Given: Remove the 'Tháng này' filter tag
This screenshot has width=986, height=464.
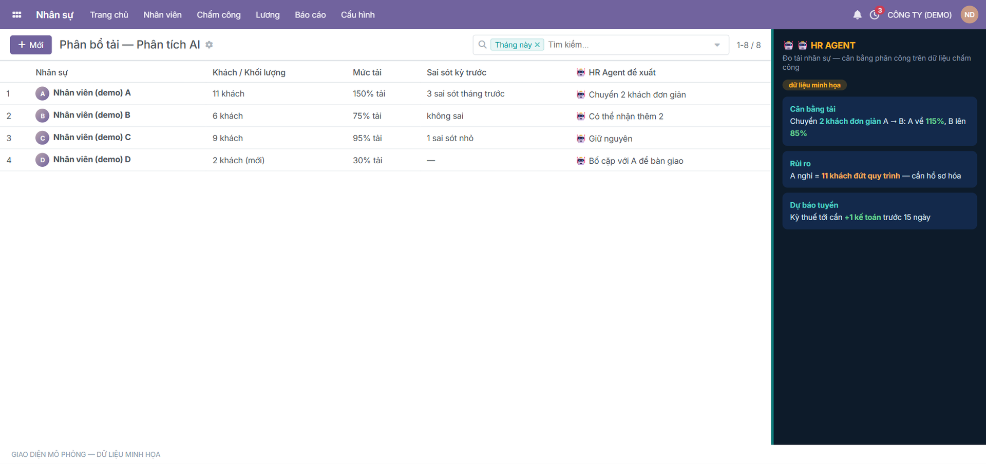Looking at the screenshot, I should 537,45.
